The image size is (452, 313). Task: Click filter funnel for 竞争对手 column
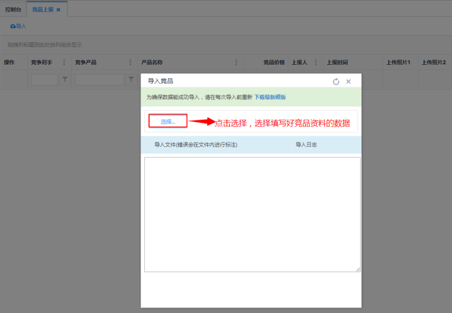pyautogui.click(x=65, y=79)
